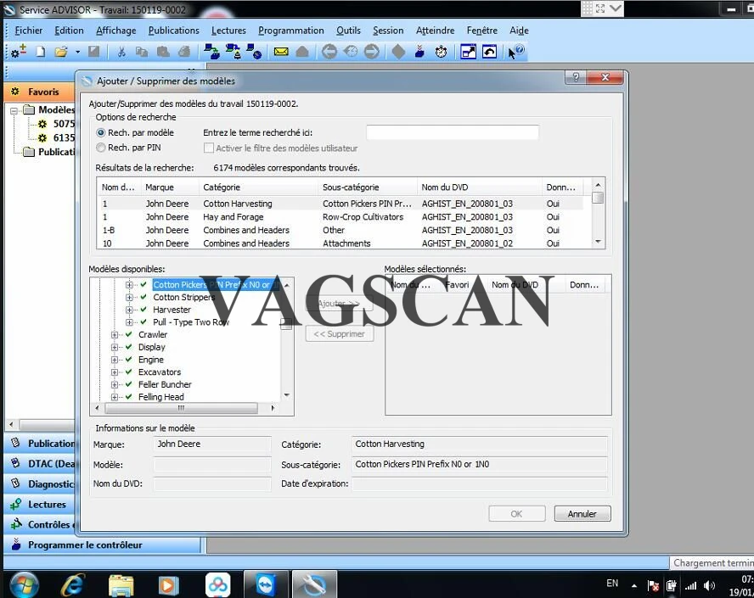This screenshot has width=754, height=598.
Task: Click scroll-down arrow of results table
Action: click(598, 242)
